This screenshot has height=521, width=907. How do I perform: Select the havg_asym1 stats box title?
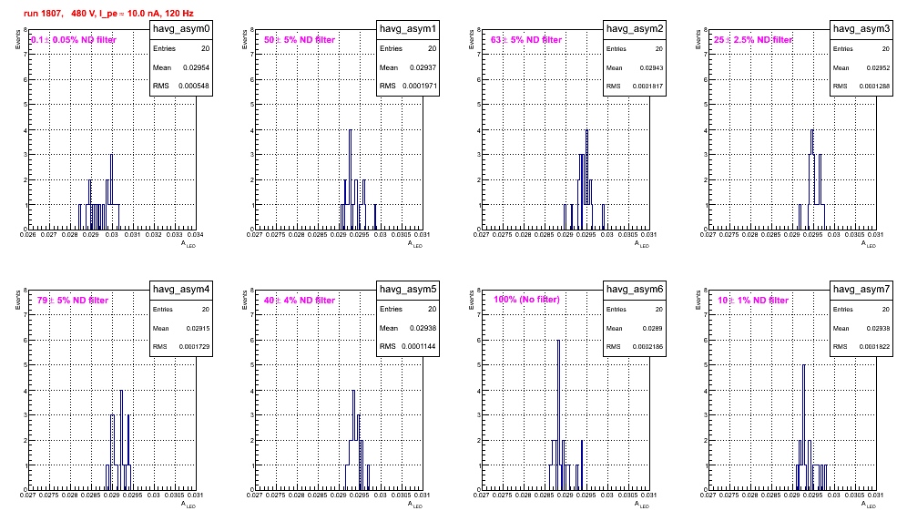click(x=408, y=28)
